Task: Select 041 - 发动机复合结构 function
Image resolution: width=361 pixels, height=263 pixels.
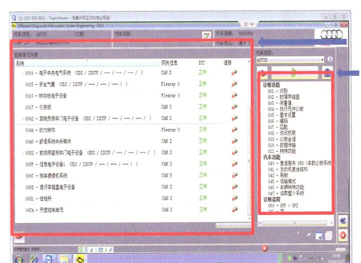Action: (x=288, y=169)
